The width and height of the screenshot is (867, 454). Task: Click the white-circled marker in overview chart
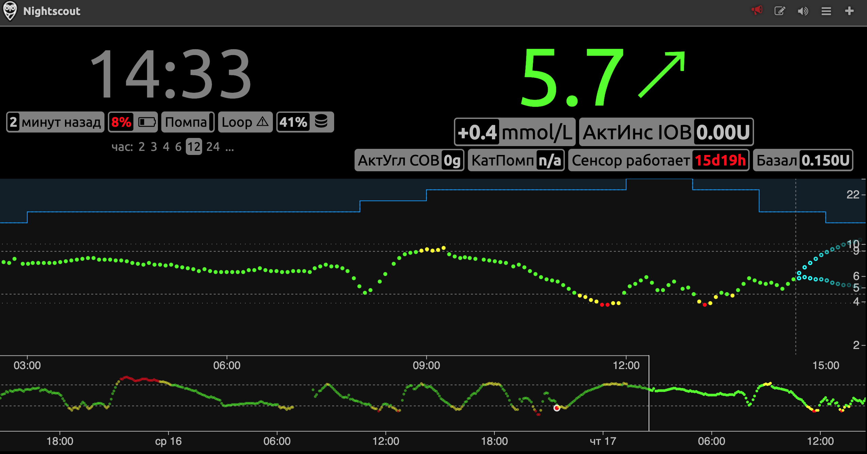coord(557,408)
